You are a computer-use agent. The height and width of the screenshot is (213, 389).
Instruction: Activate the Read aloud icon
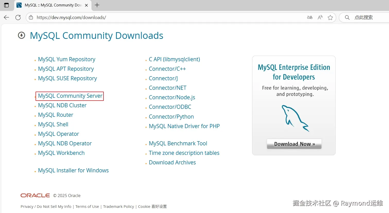(320, 17)
